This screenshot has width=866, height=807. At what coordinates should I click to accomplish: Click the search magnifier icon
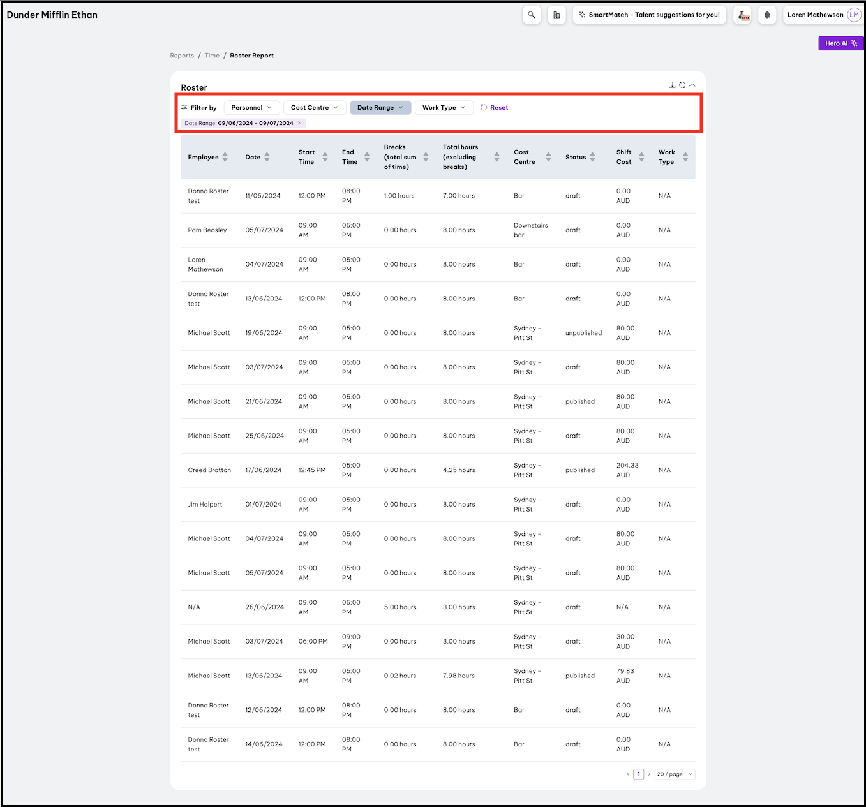(x=532, y=15)
